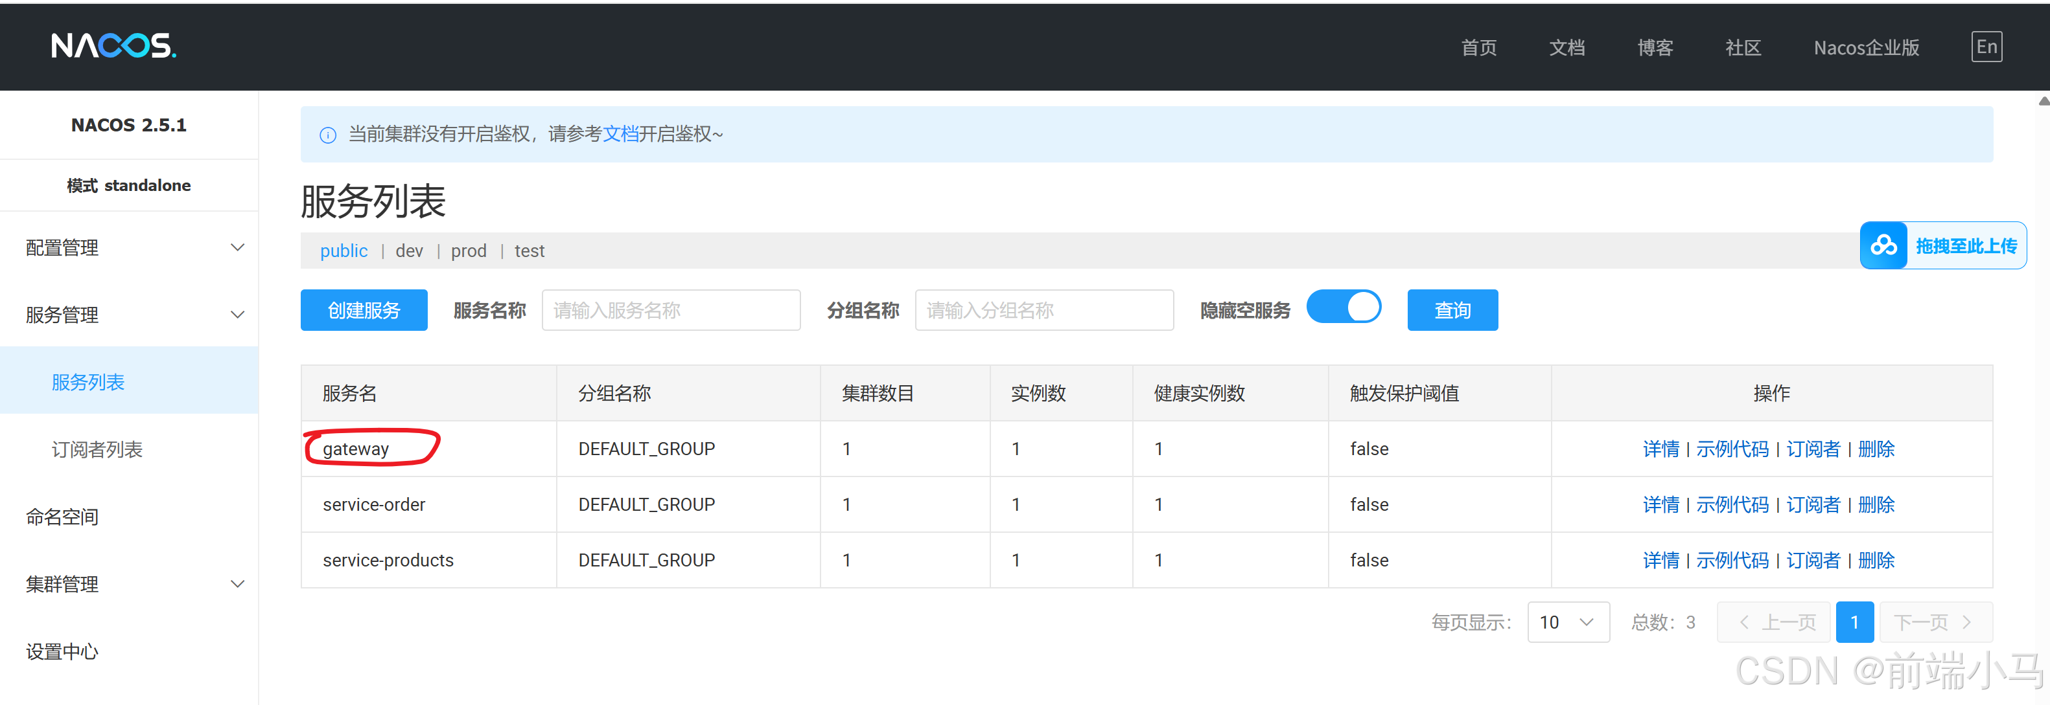This screenshot has width=2050, height=705.
Task: Select 服务列表 in sidebar
Action: point(129,381)
